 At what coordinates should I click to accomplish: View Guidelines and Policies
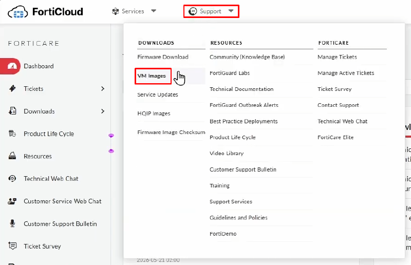(238, 218)
